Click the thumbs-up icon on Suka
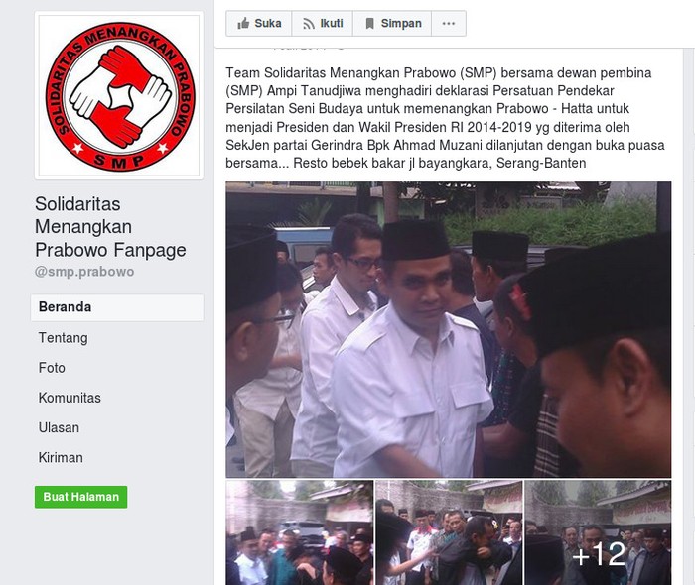 coord(243,24)
